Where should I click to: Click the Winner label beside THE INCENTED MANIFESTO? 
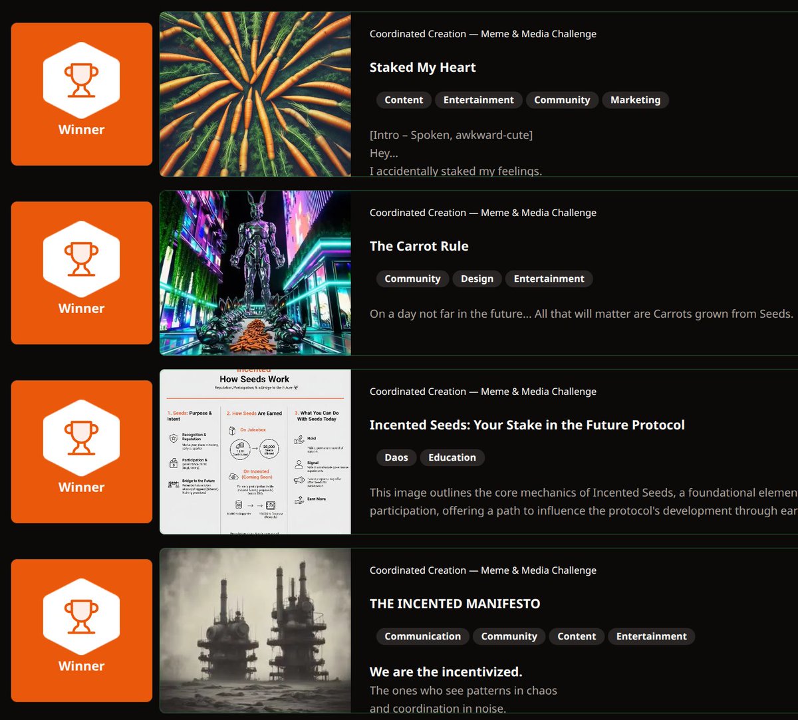[x=81, y=666]
